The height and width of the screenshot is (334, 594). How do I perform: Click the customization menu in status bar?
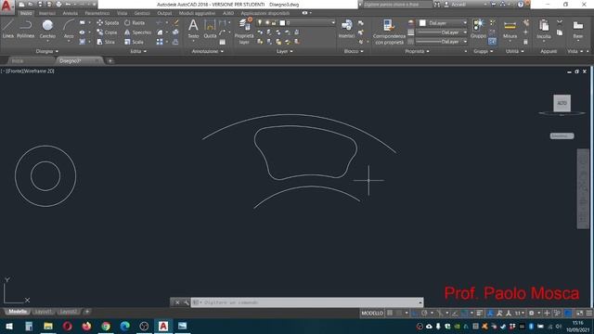click(x=589, y=313)
